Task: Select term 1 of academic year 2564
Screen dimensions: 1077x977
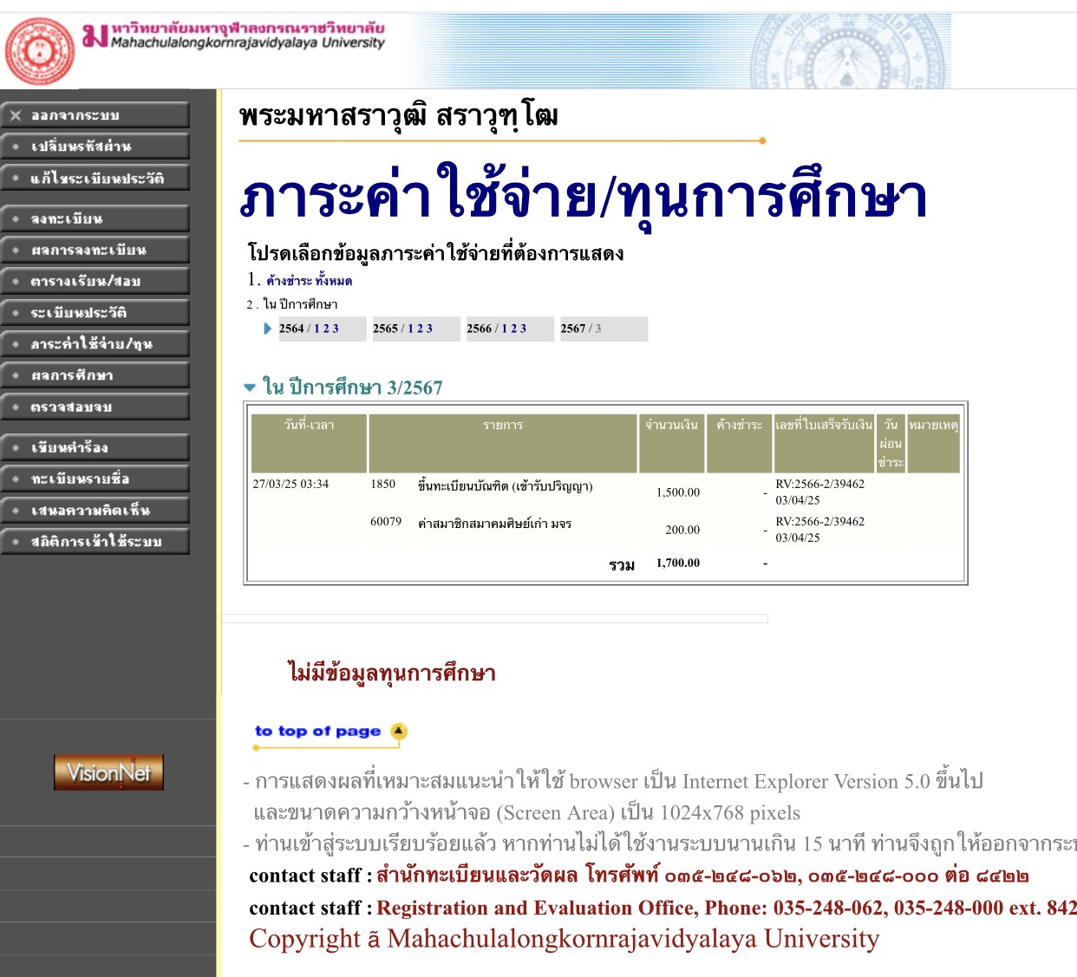Action: coord(317,329)
